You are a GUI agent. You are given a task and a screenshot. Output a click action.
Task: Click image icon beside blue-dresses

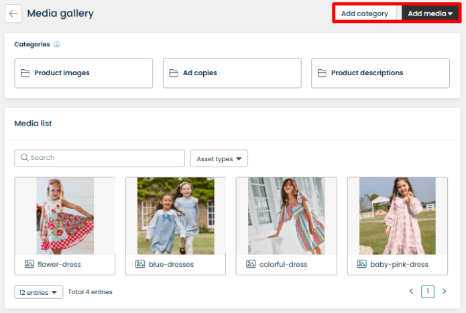[140, 265]
